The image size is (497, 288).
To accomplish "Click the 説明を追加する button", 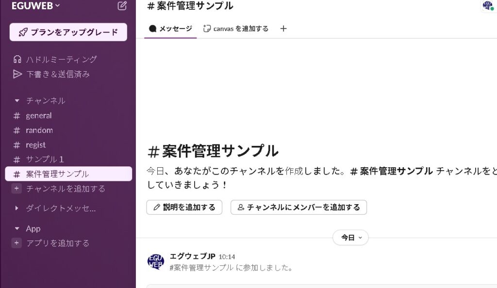I will [x=184, y=207].
